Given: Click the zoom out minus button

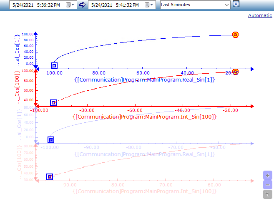Looking at the screenshot, I should [268, 185].
